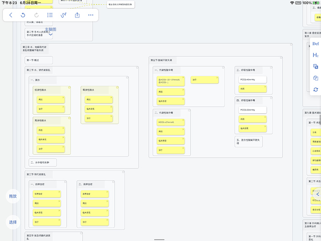Collapse the 高渗性脱水 group

[69, 118]
